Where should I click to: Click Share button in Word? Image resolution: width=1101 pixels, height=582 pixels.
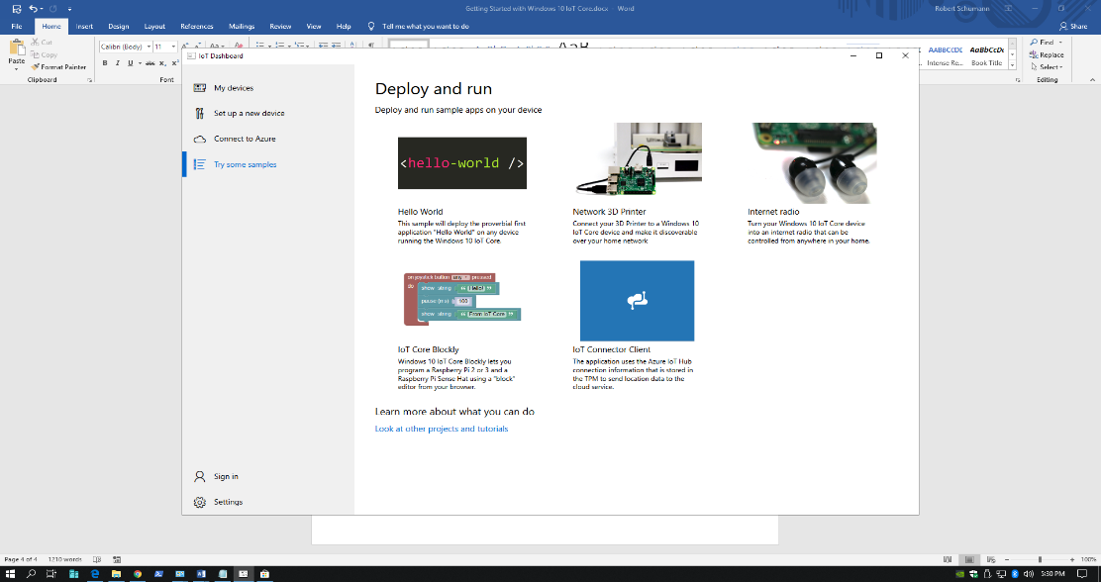(1072, 27)
